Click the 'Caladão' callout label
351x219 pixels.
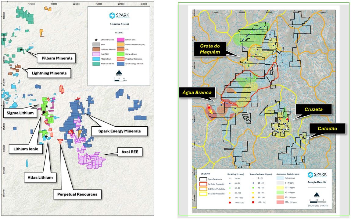coord(327,129)
